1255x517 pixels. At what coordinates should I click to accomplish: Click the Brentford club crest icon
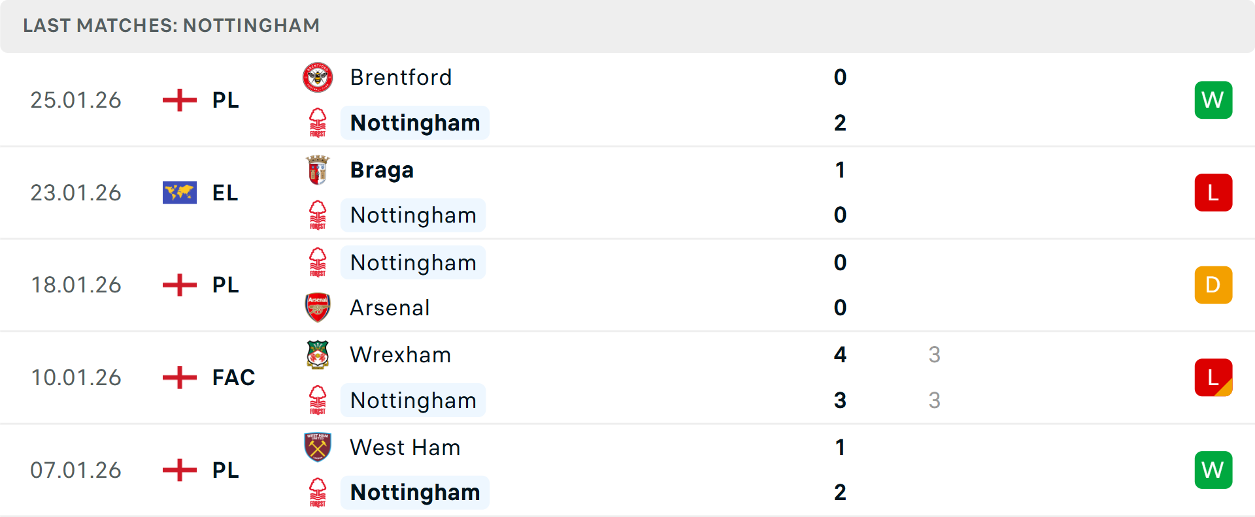pos(318,78)
